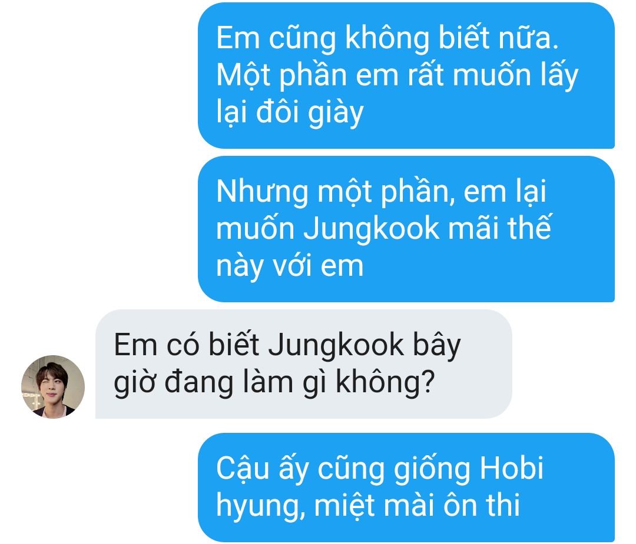Click the first line "Em cũng không biết nữa."
This screenshot has height=544, width=636.
[x=387, y=38]
